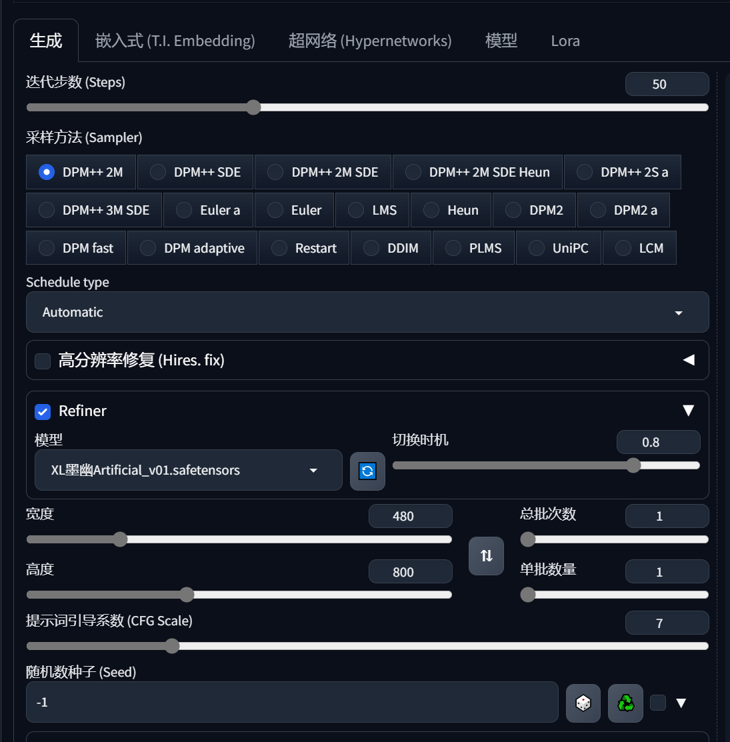Select the LCM sampler option
Viewport: 730px width, 742px height.
pos(639,248)
